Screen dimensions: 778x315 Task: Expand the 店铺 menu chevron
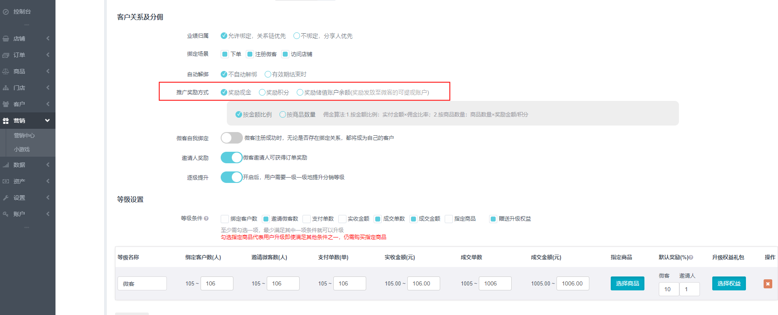coord(48,39)
